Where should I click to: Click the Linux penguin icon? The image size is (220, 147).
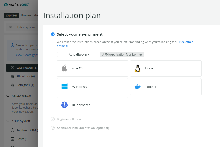pos(137,68)
